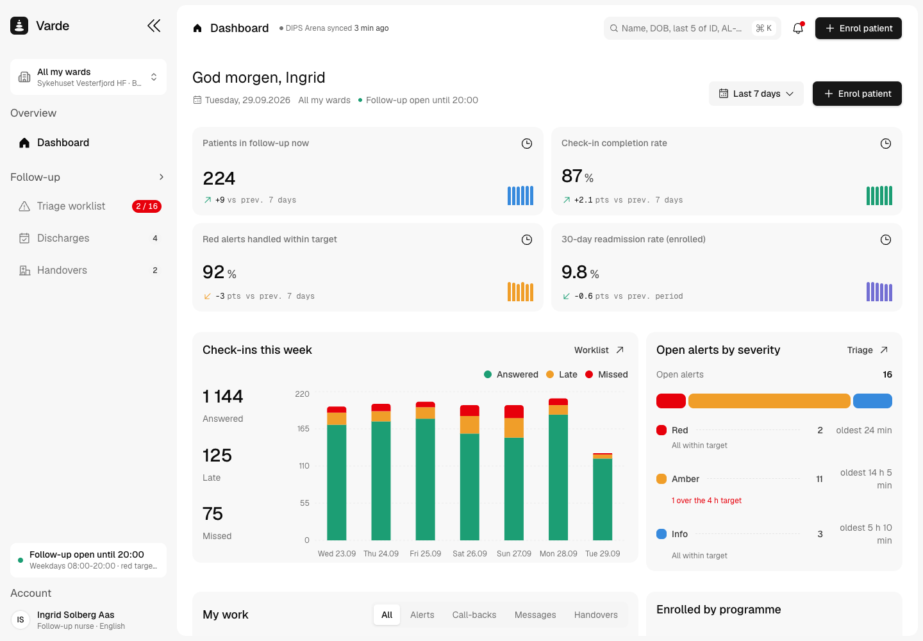Click the clock icon on 30-day readmission rate card
The image size is (923, 641).
[x=886, y=240]
